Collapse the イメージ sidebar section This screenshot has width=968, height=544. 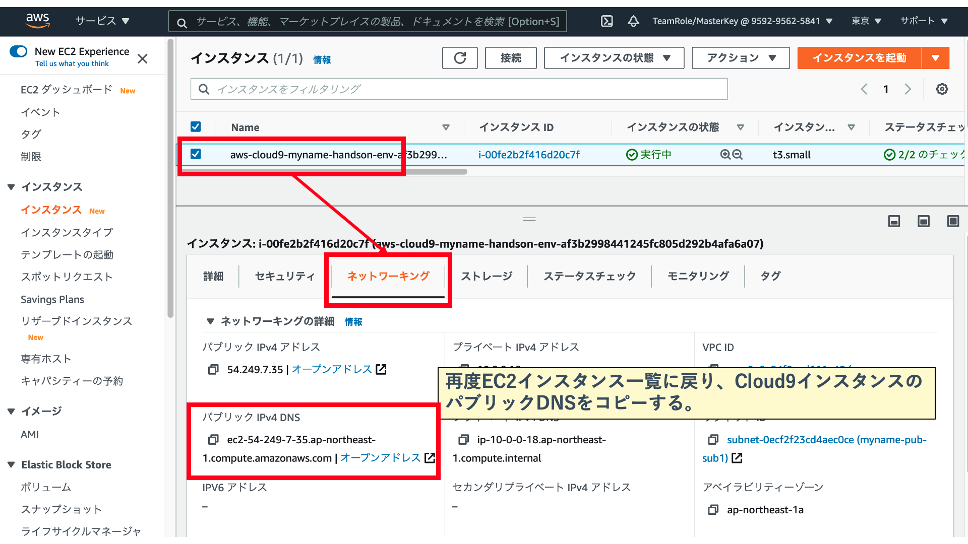point(11,412)
